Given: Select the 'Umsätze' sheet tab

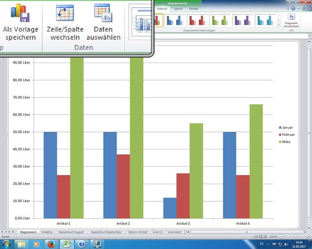Looking at the screenshot, I should pyautogui.click(x=47, y=232).
